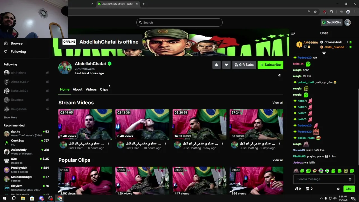The width and height of the screenshot is (359, 202).
Task: Play the clip with 447 views
Action: [x=199, y=181]
